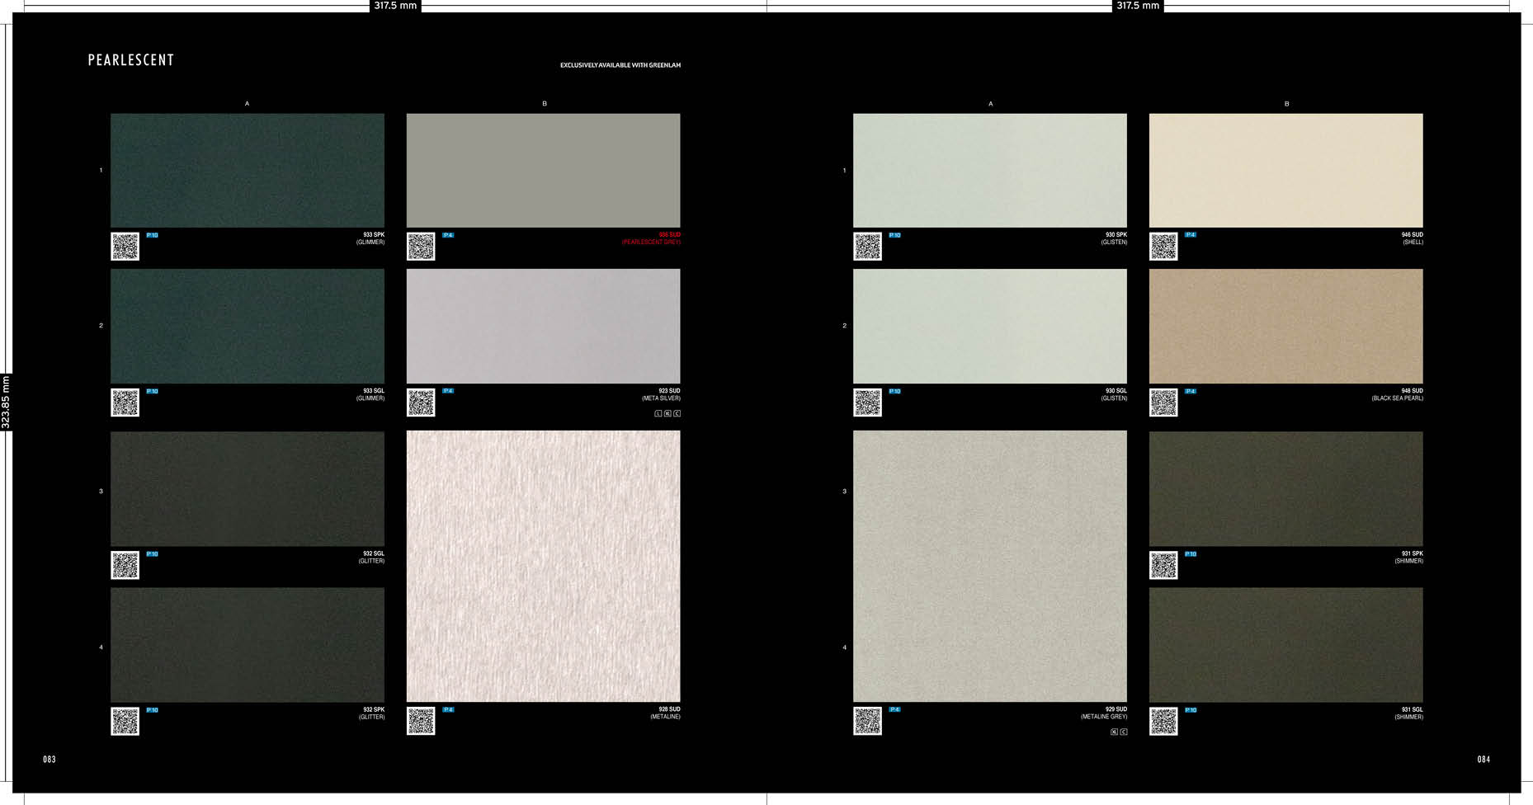Click the QR code under 932 SGL Glitter
This screenshot has width=1533, height=805.
click(125, 565)
